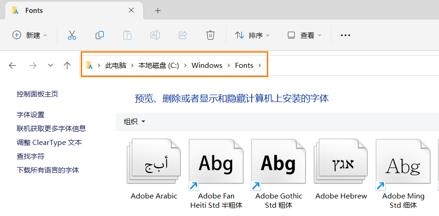Click the Share icon in toolbar
439x216 pixels.
(x=183, y=35)
